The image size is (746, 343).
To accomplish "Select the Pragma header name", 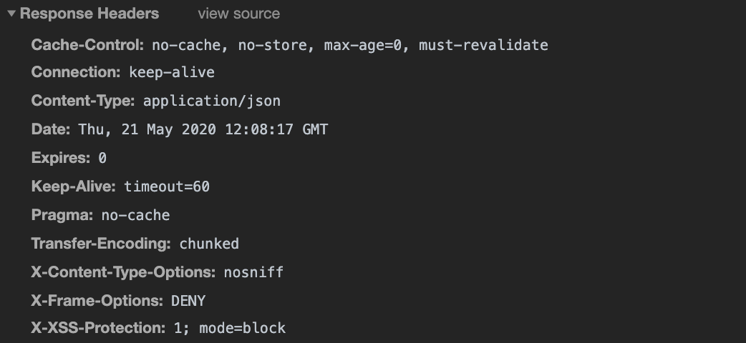I will [62, 215].
